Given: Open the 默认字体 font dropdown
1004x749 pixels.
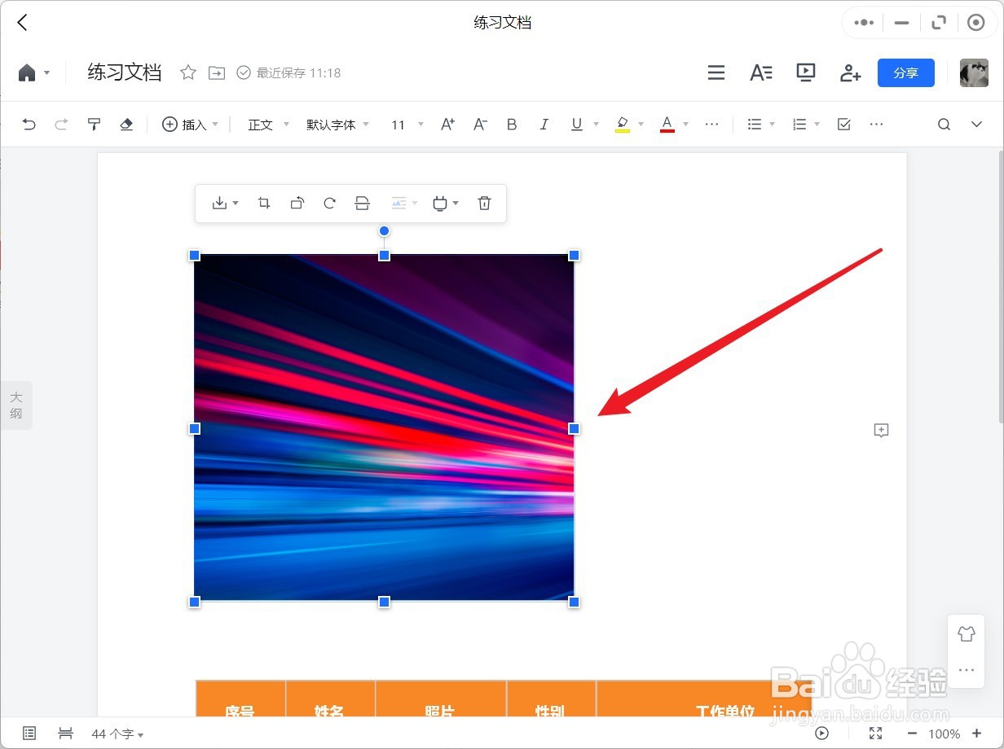Looking at the screenshot, I should [x=336, y=124].
